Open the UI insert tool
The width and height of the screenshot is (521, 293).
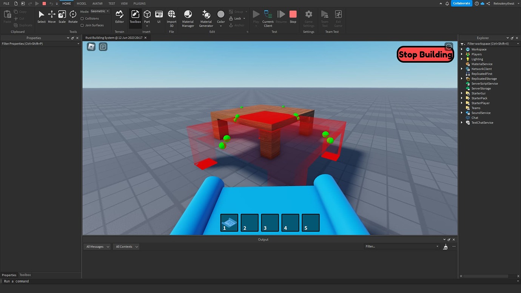(x=159, y=17)
